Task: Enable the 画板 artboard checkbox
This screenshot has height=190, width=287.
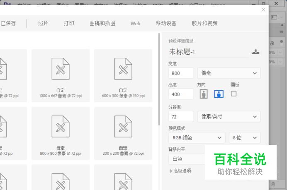Action: coord(233,94)
